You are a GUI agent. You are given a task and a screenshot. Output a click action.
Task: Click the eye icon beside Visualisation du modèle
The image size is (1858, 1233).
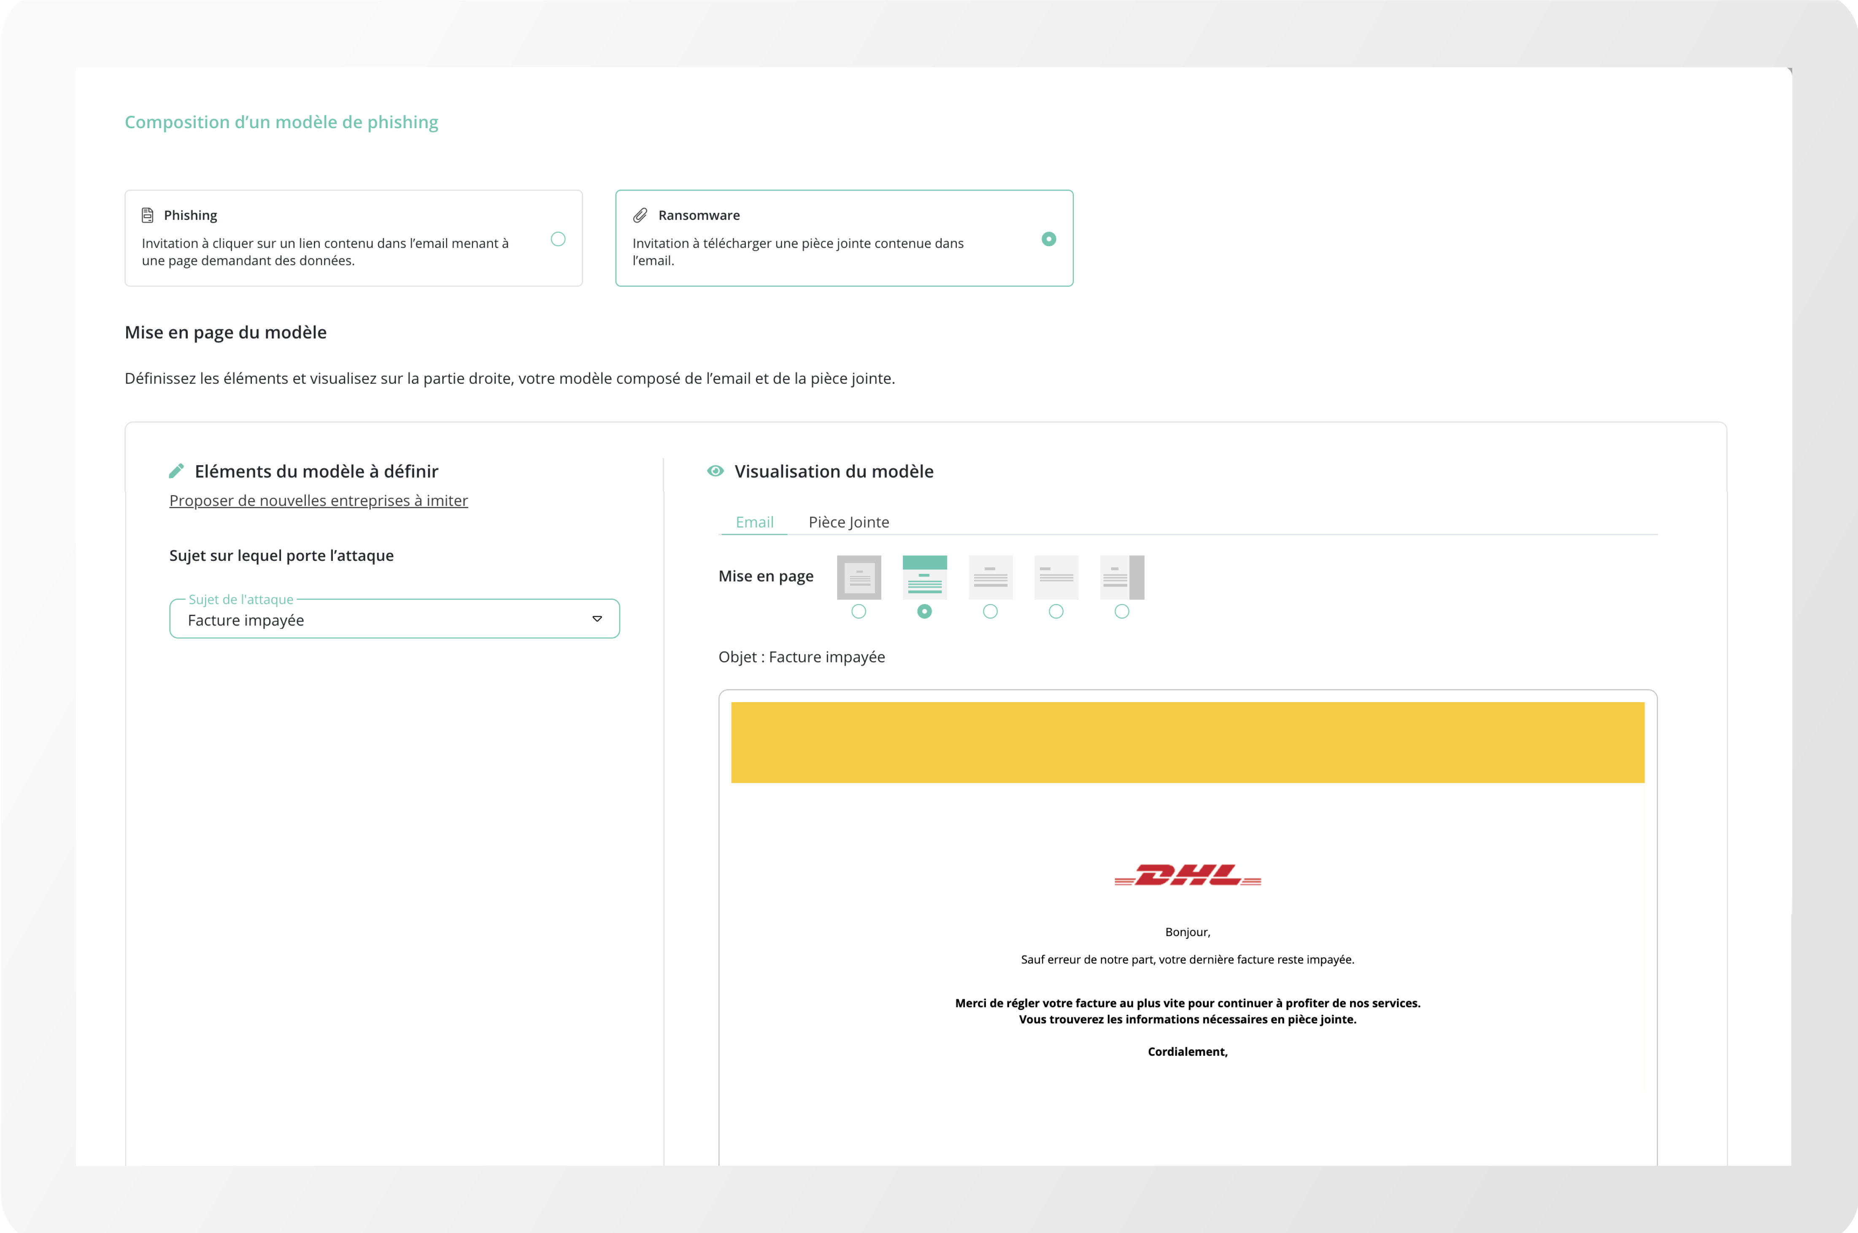tap(715, 471)
